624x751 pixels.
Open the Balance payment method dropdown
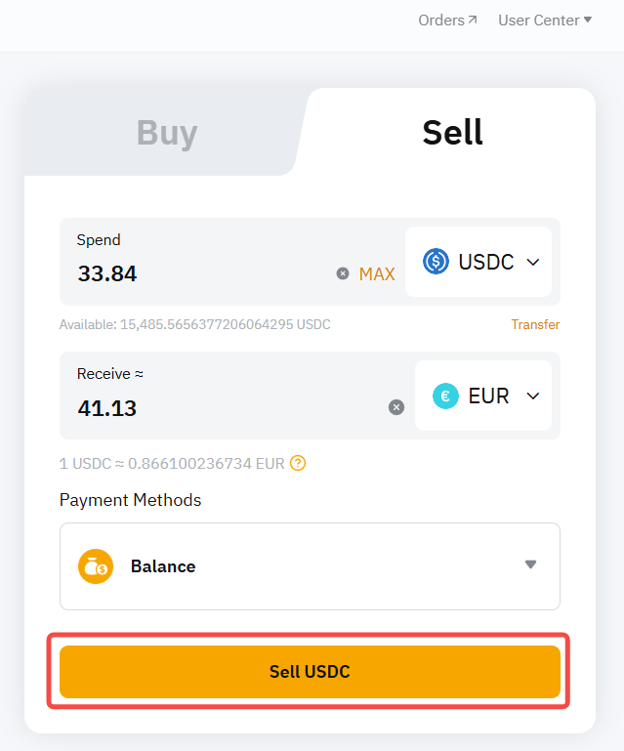coord(530,565)
